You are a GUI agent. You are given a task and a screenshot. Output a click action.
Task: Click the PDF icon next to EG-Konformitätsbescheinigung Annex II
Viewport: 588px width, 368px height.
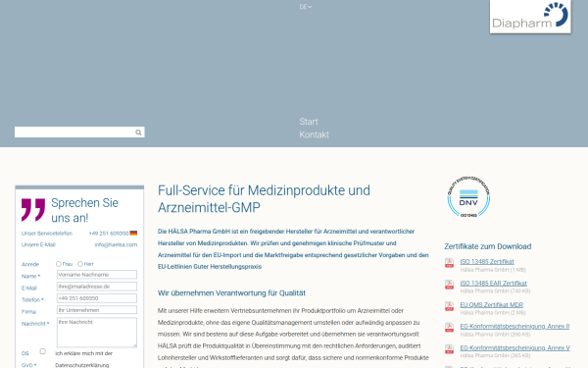point(449,328)
